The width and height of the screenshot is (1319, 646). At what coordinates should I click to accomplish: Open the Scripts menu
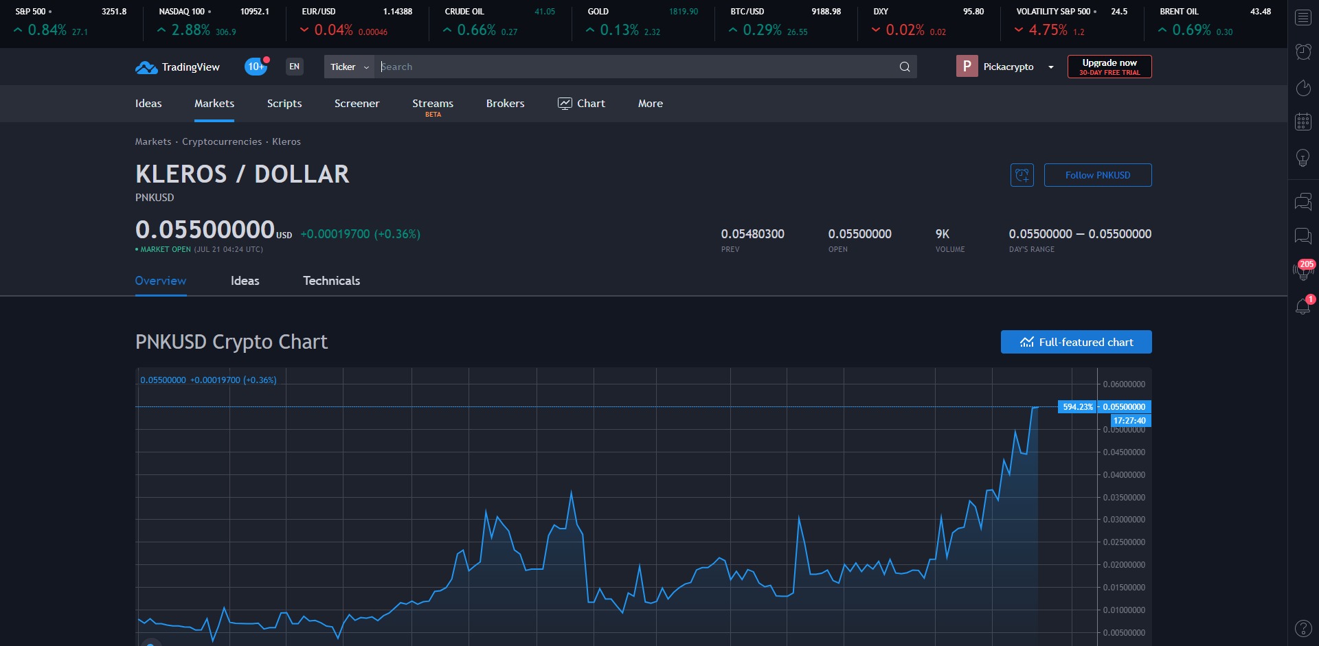click(284, 104)
